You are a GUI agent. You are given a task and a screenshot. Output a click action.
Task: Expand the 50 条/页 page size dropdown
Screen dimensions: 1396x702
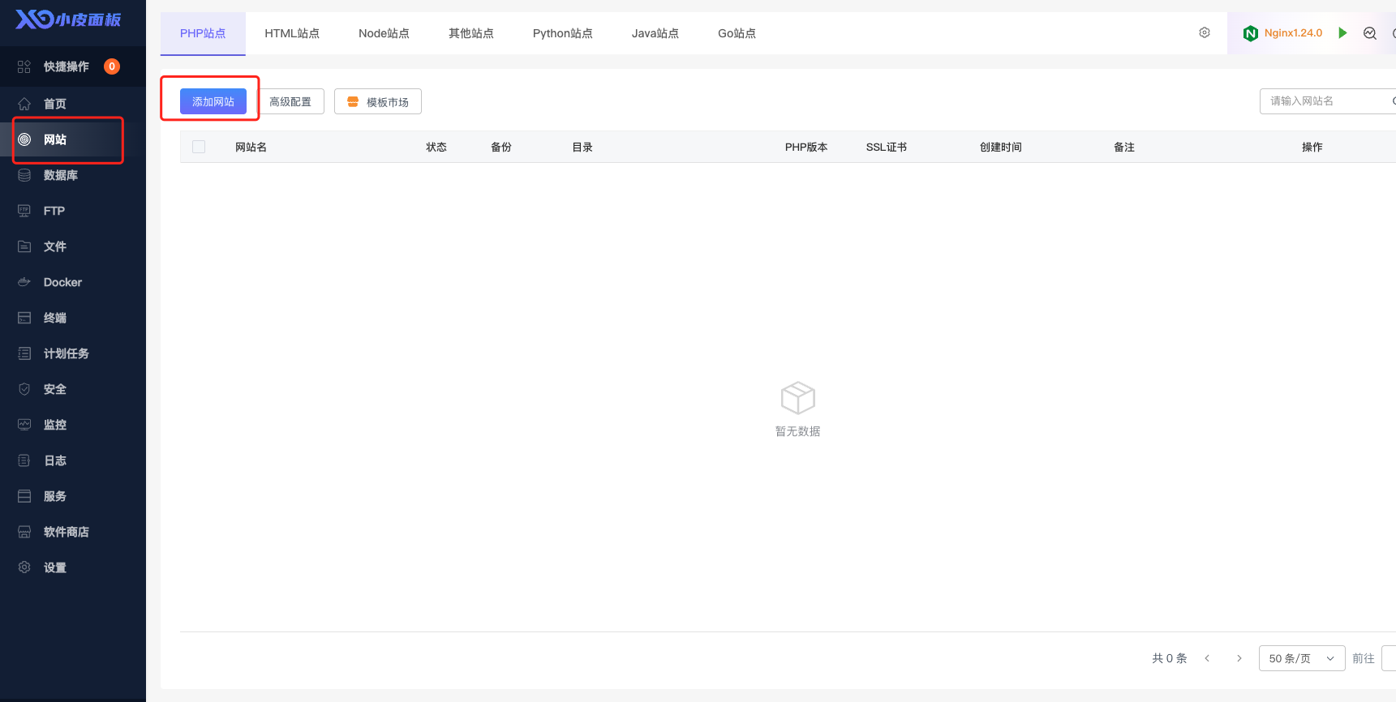[1301, 658]
